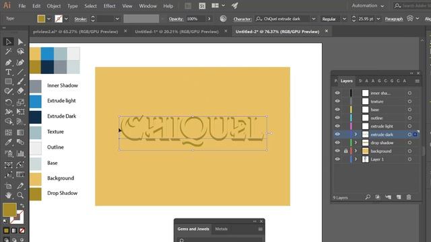
Task: Hide the base layer
Action: (x=337, y=110)
